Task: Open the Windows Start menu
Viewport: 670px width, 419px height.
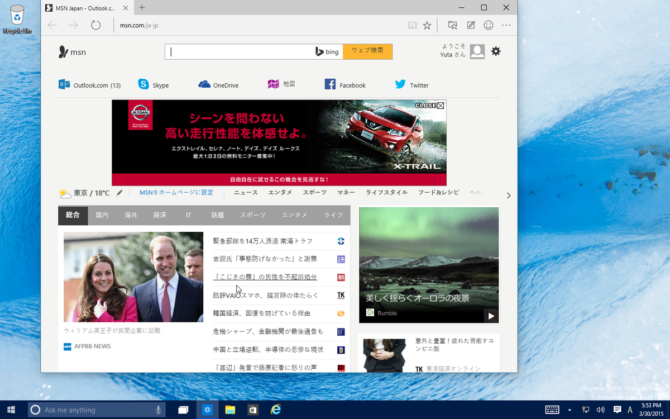Action: click(11, 410)
